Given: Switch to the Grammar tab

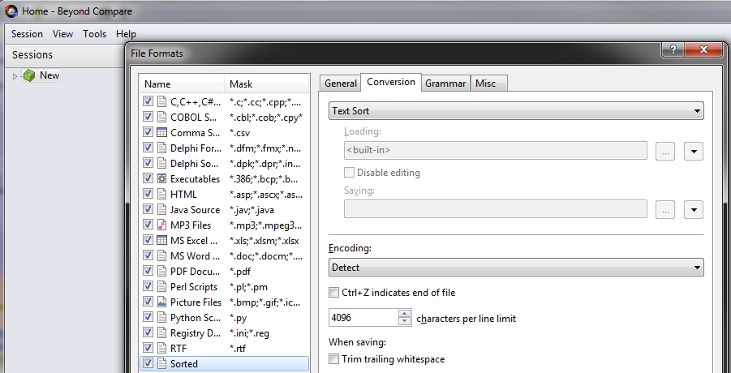Looking at the screenshot, I should pos(445,84).
